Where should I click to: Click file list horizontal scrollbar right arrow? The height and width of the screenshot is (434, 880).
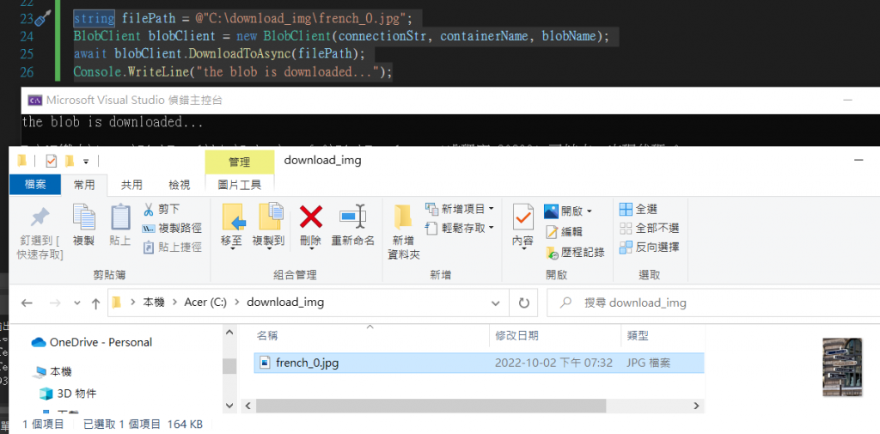[696, 406]
